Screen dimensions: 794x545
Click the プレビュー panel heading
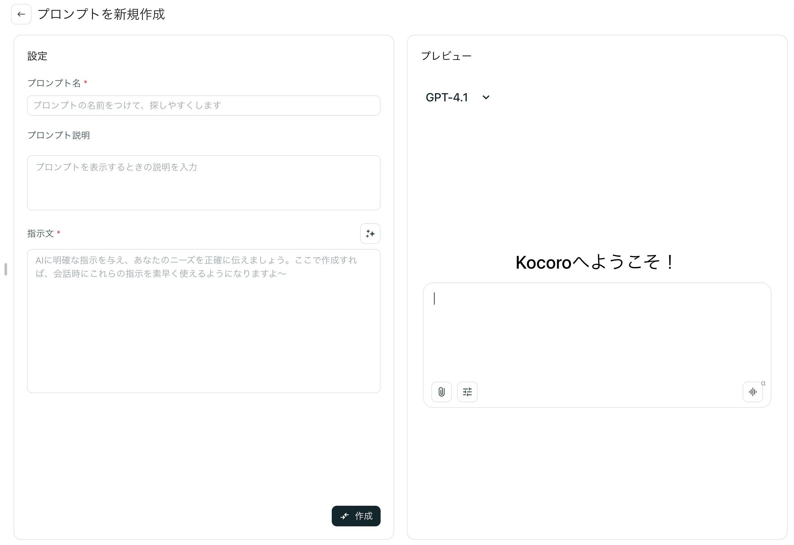coord(446,56)
